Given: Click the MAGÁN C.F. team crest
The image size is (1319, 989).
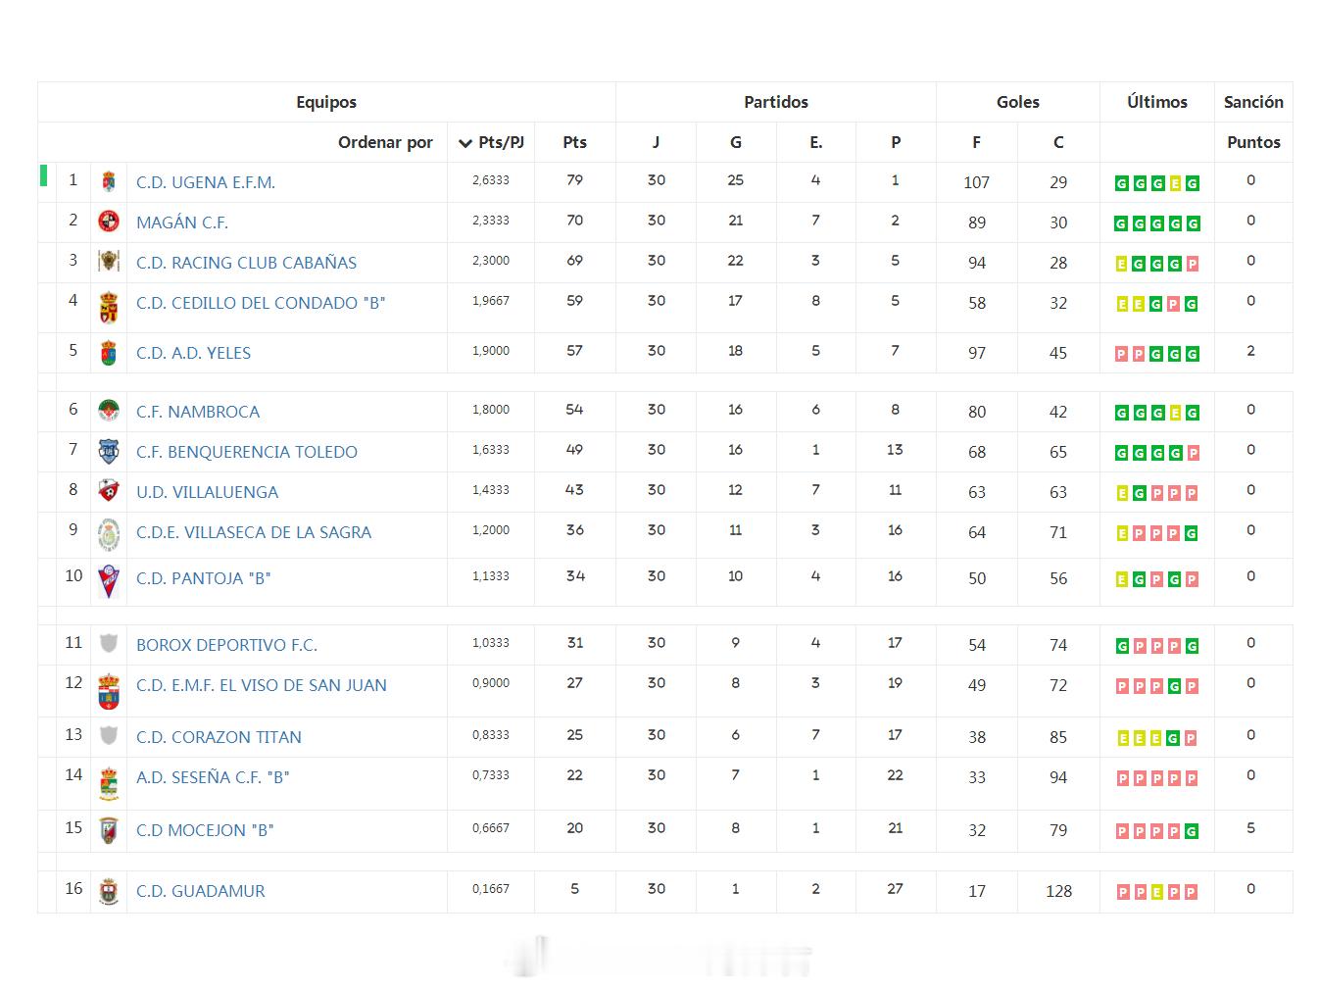Looking at the screenshot, I should (x=109, y=222).
